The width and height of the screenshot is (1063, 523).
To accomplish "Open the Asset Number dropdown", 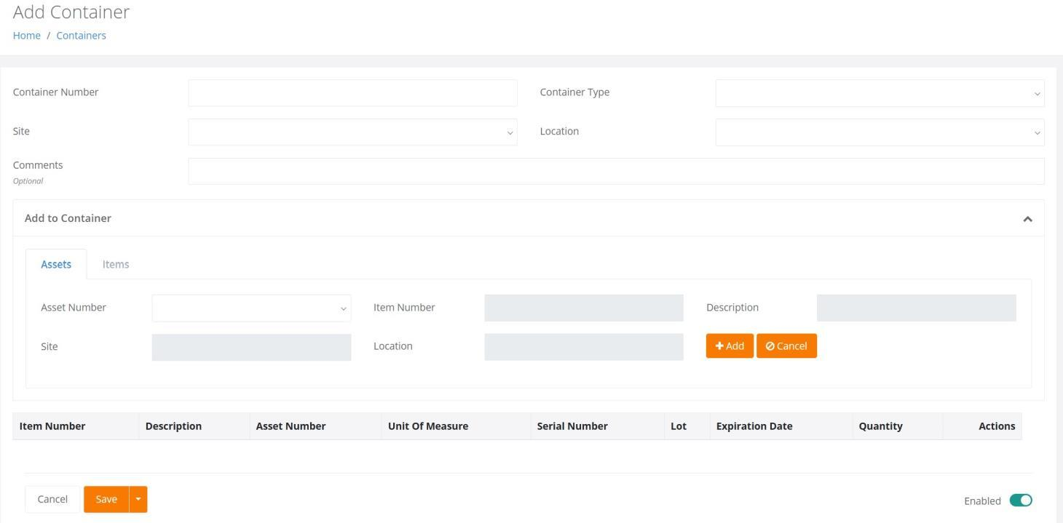I will (x=251, y=308).
